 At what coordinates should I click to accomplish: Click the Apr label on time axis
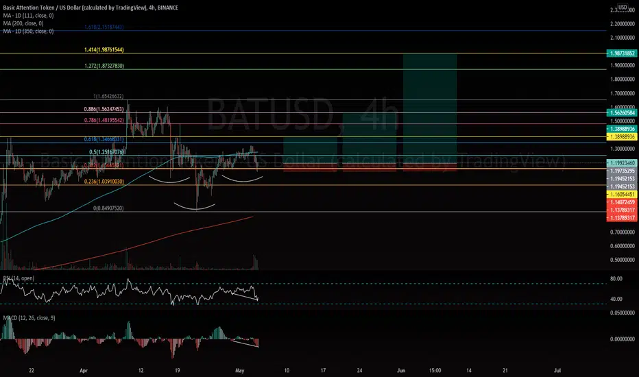coord(84,370)
